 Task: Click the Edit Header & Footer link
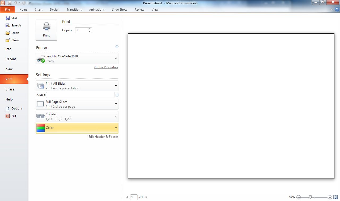click(103, 137)
